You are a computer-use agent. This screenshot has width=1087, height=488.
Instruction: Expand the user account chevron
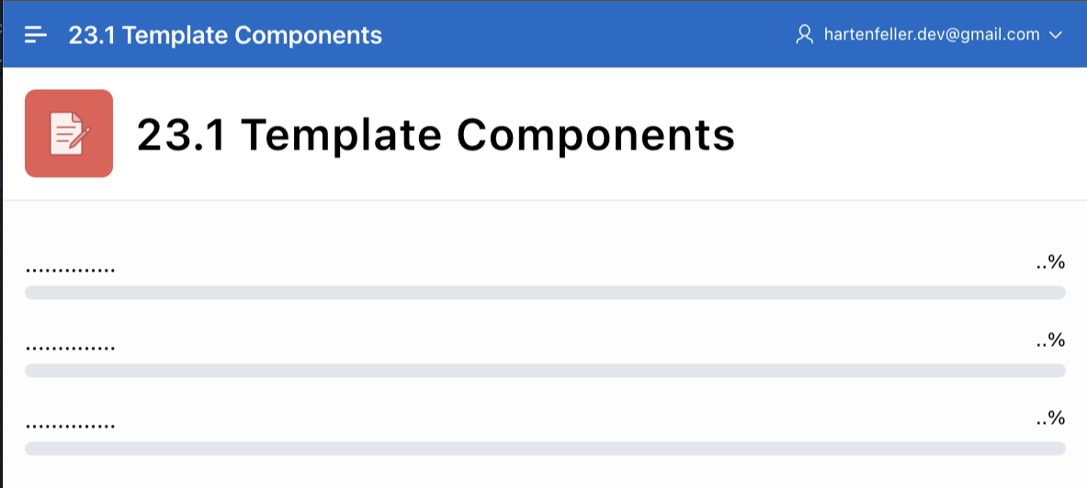click(x=1055, y=35)
